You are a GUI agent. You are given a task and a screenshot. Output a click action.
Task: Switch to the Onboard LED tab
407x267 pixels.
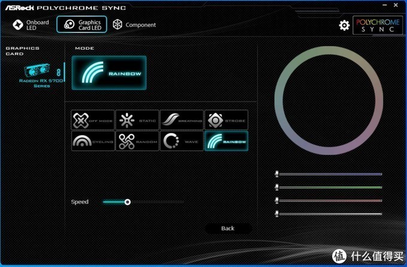(x=31, y=25)
